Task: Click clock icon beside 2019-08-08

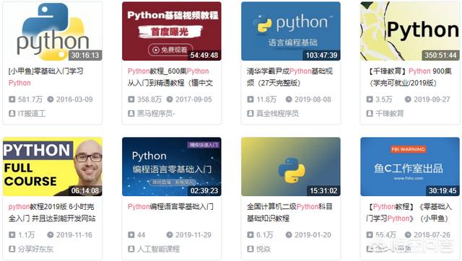Action: click(x=289, y=99)
